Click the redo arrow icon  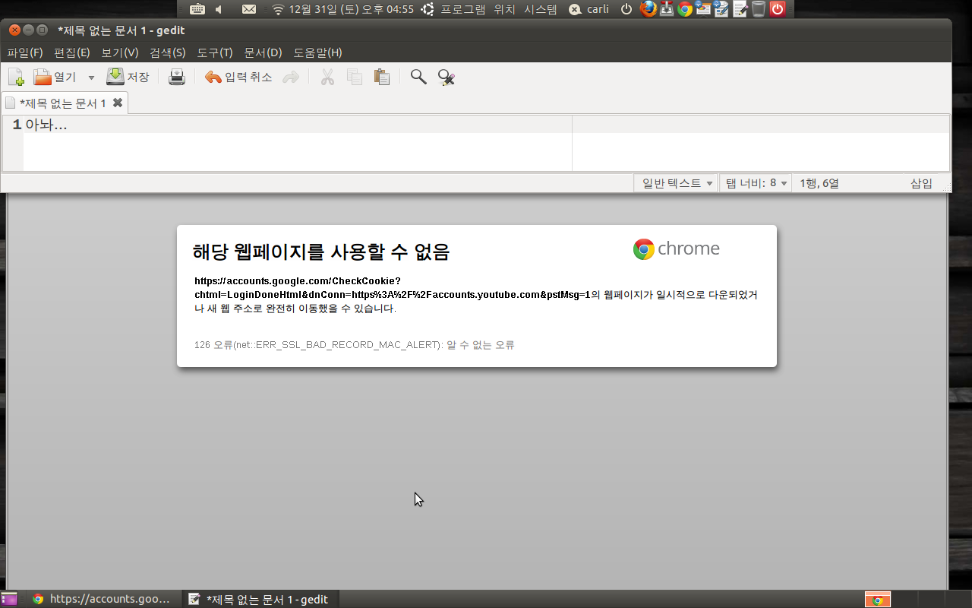click(x=290, y=77)
